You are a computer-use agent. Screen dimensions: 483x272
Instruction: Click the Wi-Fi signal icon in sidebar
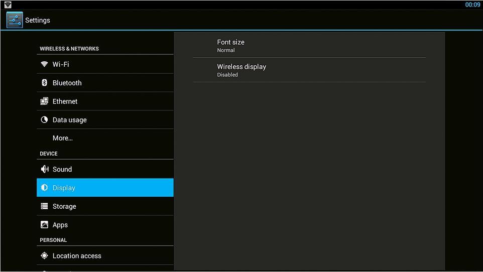(44, 64)
